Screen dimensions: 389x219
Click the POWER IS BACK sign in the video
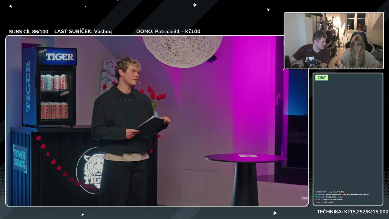(x=20, y=159)
